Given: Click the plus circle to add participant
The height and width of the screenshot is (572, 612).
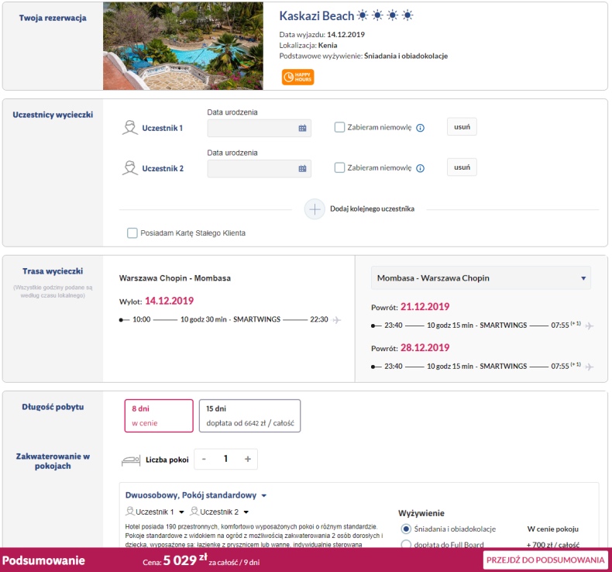Looking at the screenshot, I should click(315, 209).
